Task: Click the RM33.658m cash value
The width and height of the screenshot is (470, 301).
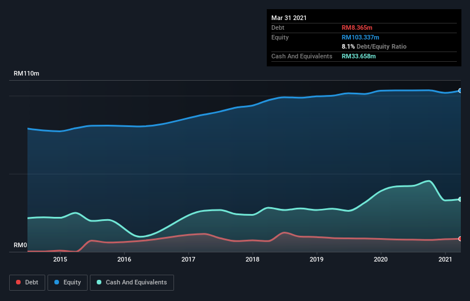Action: tap(358, 56)
